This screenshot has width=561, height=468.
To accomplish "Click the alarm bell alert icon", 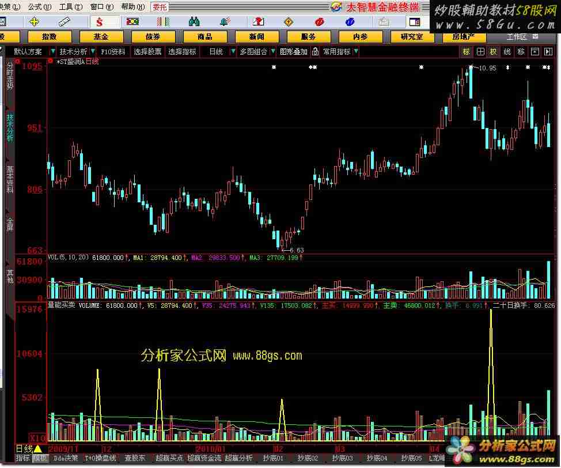I will [225, 22].
